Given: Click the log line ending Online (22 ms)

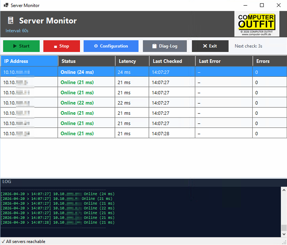Looking at the screenshot, I should (x=58, y=208).
